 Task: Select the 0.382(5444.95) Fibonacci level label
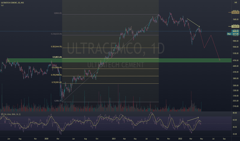(56, 46)
